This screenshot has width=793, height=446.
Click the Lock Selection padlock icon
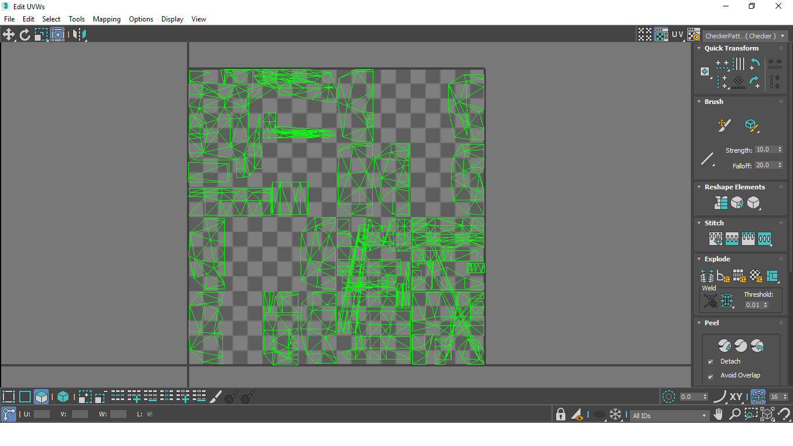click(x=560, y=415)
